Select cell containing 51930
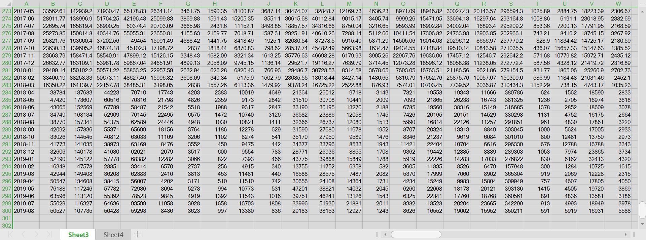This screenshot has height=240, width=646. point(322,203)
